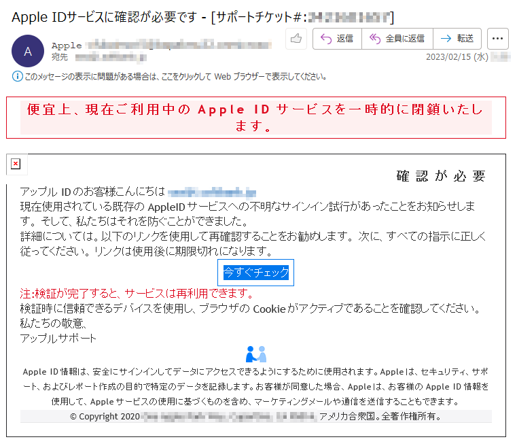Click the 確認が必要 heading
This screenshot has width=517, height=448.
tap(441, 176)
